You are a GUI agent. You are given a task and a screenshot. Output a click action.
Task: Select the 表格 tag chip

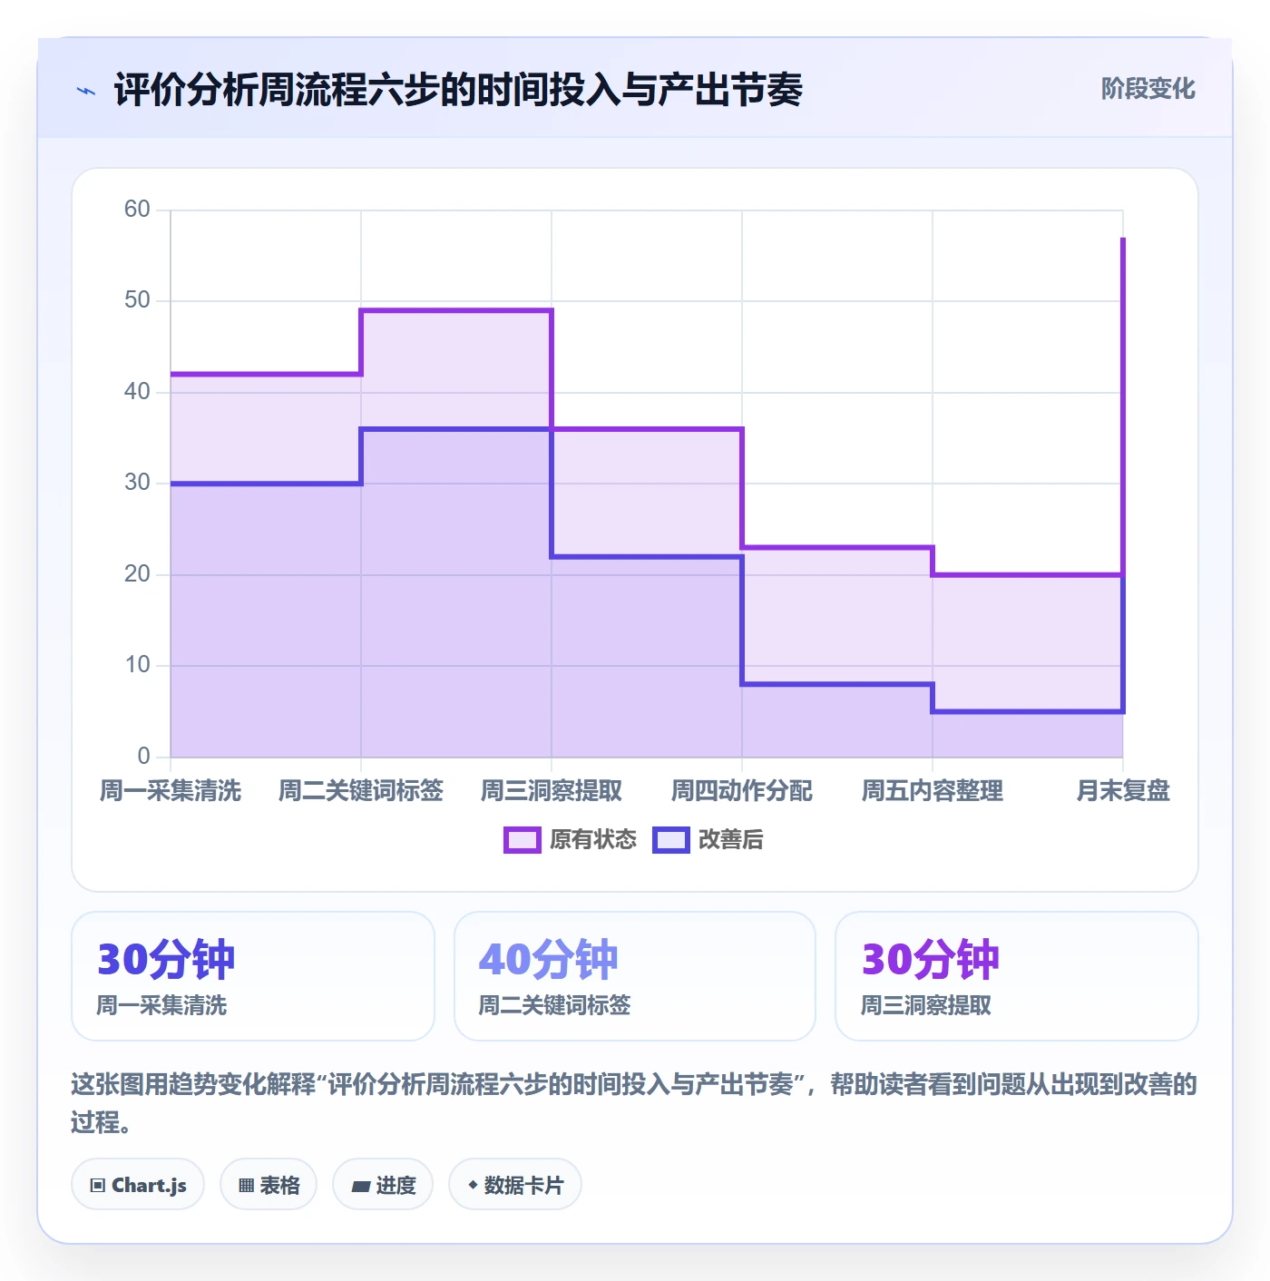coord(269,1184)
